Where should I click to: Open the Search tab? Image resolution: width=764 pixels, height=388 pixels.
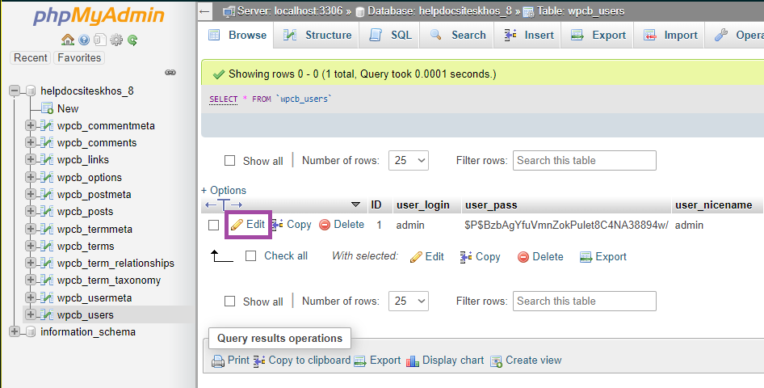[458, 35]
